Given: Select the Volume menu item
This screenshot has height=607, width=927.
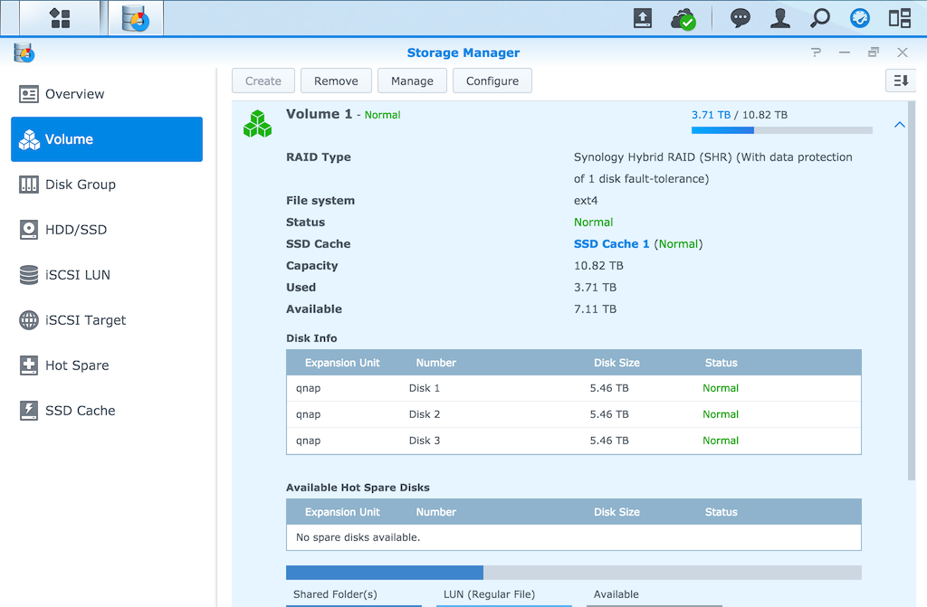Looking at the screenshot, I should pos(107,139).
